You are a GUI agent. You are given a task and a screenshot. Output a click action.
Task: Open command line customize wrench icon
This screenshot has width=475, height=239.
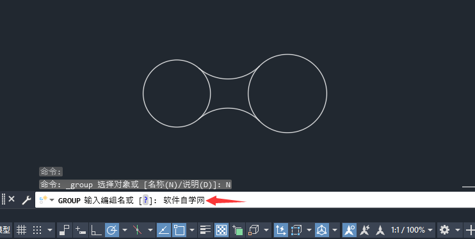(26, 200)
